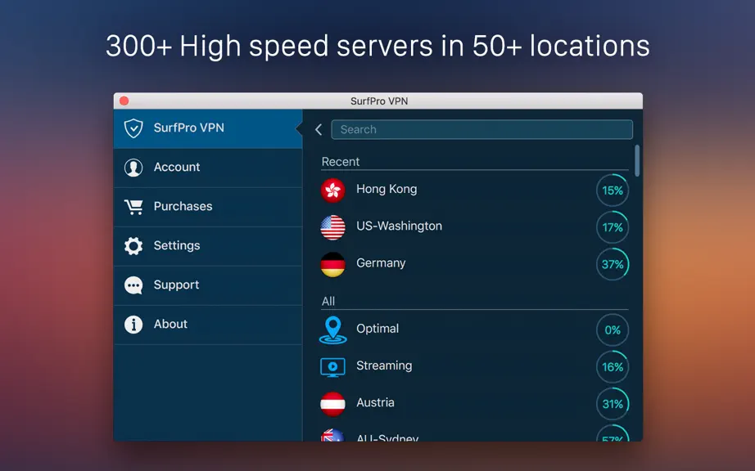Click the SurfPro VPN shield icon
The height and width of the screenshot is (471, 755).
point(133,128)
